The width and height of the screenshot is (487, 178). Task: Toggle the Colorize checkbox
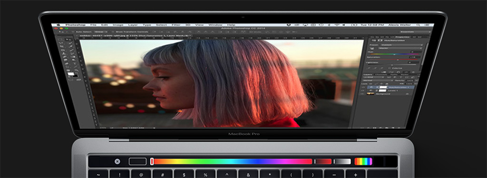tap(390, 68)
